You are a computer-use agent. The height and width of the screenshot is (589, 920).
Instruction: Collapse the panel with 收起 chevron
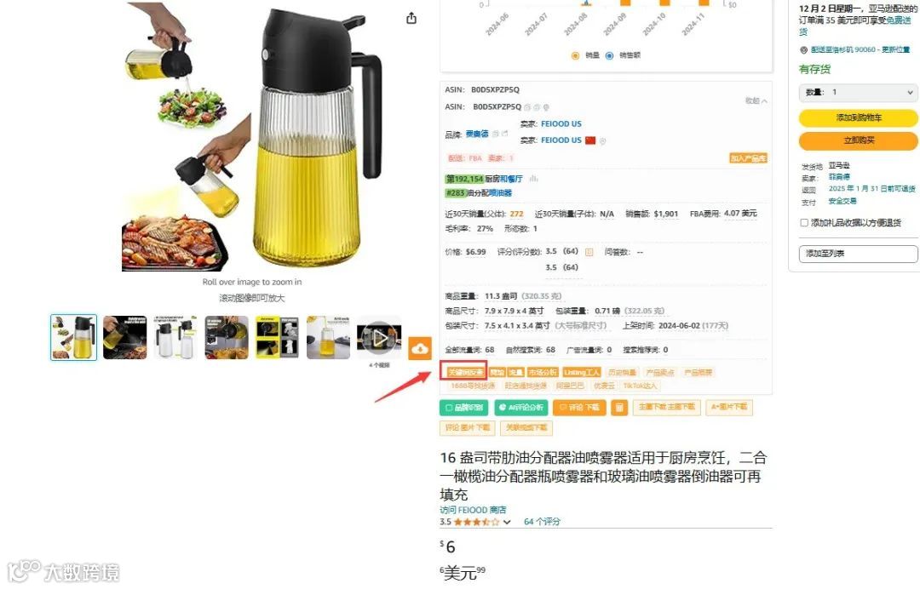756,100
